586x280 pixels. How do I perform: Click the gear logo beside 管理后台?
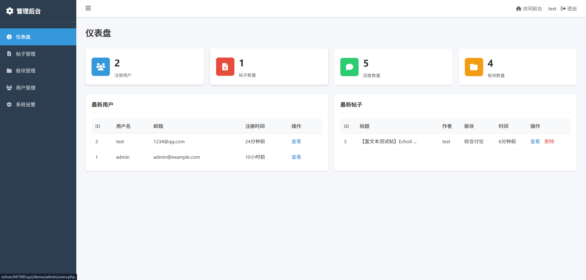pyautogui.click(x=9, y=11)
